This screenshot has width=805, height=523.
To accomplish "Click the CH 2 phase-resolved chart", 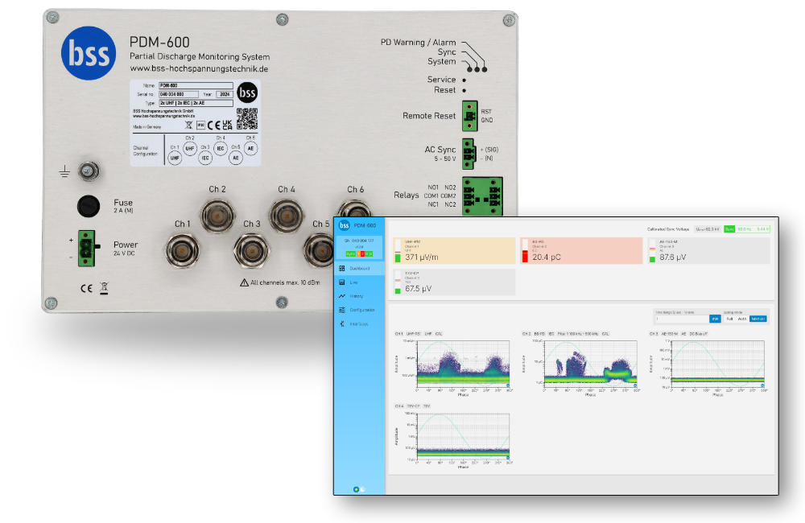I will pyautogui.click(x=590, y=364).
